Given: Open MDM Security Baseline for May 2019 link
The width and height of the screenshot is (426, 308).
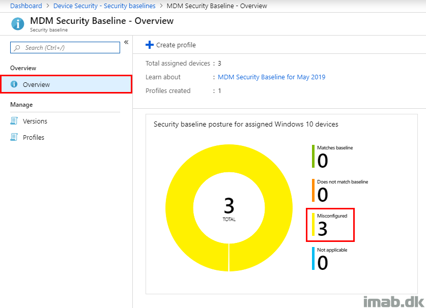Looking at the screenshot, I should click(x=271, y=77).
